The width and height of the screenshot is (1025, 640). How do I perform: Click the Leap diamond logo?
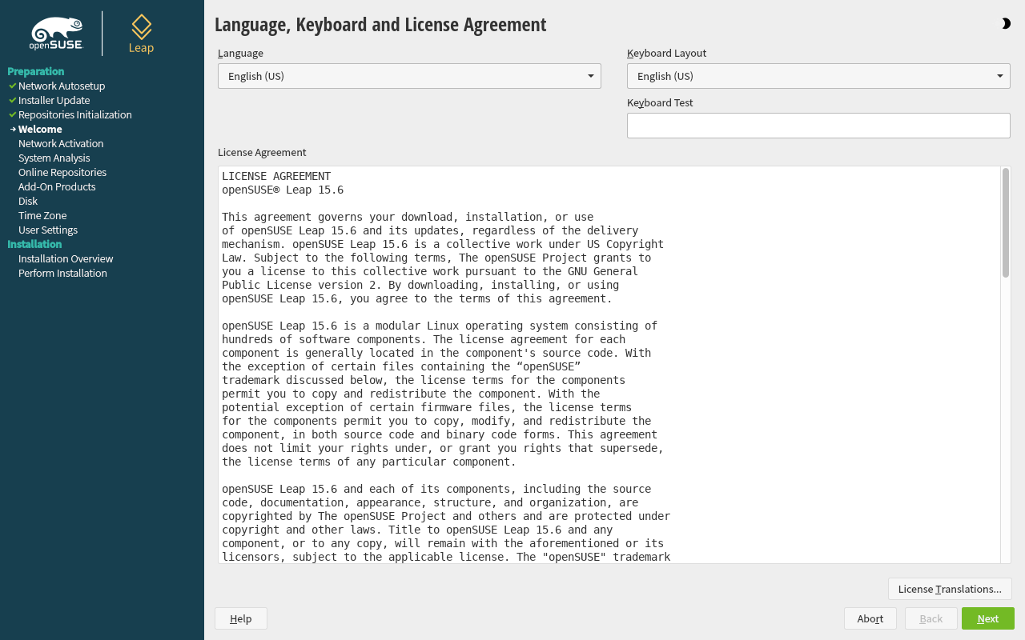tap(141, 34)
